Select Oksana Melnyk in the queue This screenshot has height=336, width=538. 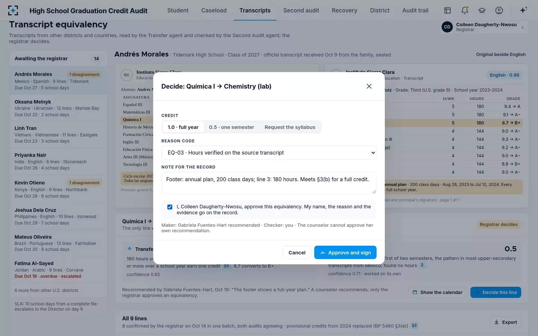(x=58, y=108)
